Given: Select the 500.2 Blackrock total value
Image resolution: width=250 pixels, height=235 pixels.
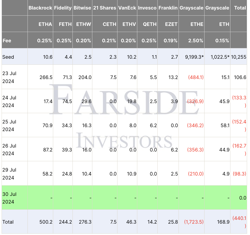Looking at the screenshot, I should (46, 222).
